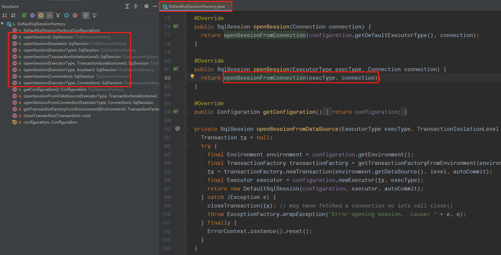Click Autoscroll from Source icon
501x255 pixels.
coord(94,15)
